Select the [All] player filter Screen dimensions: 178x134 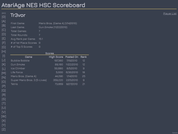(4, 13)
